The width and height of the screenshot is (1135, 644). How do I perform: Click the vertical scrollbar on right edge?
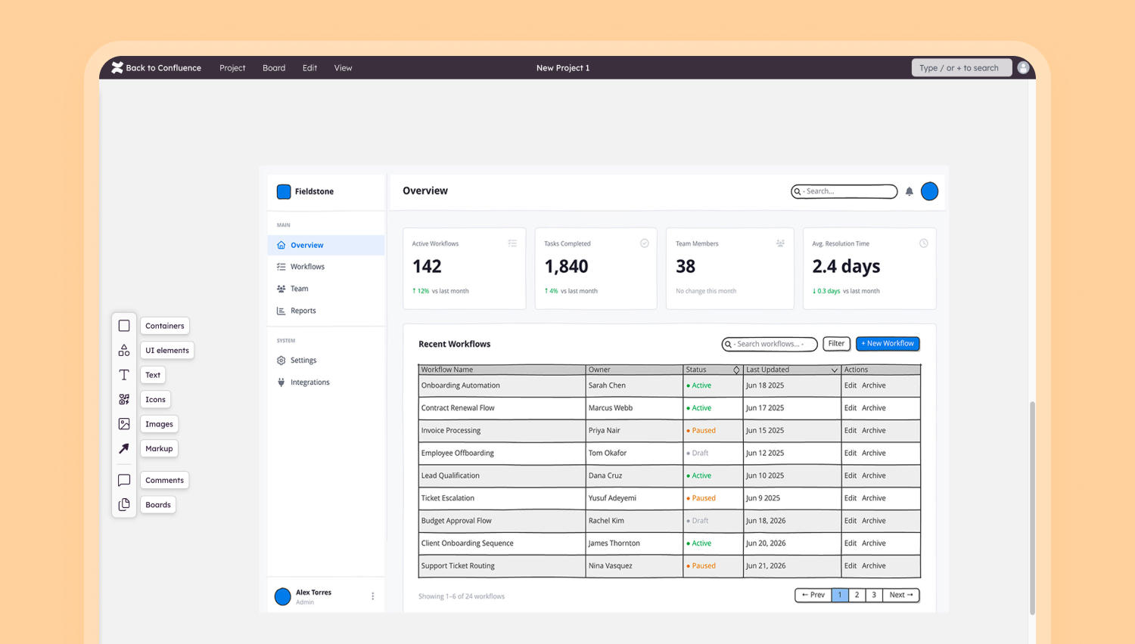click(x=1032, y=508)
